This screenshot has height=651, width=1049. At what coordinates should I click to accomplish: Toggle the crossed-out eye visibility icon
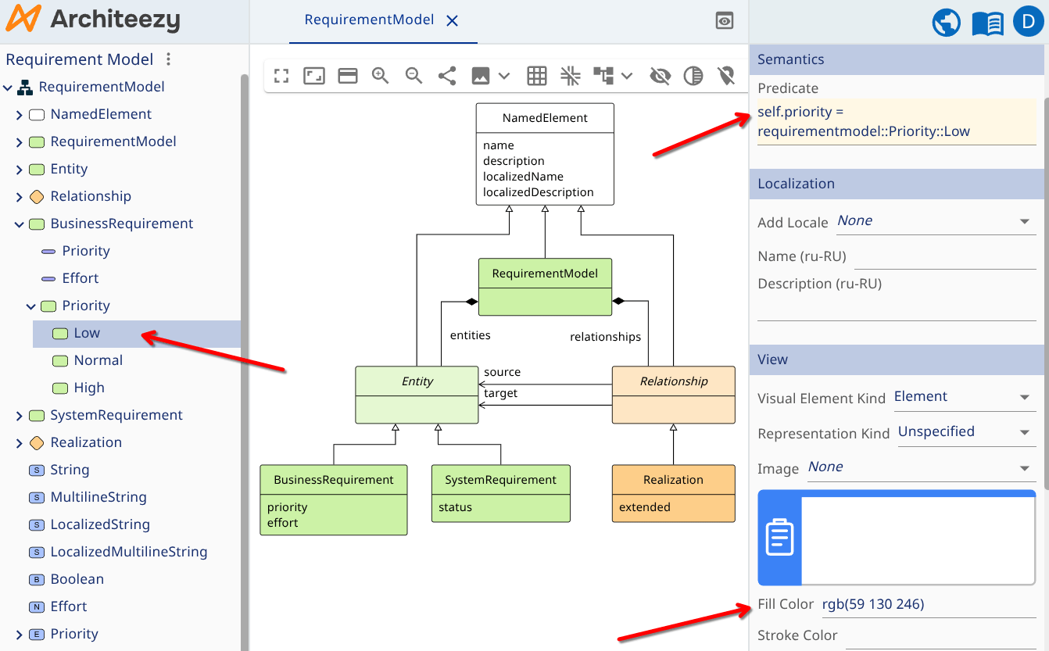click(661, 76)
